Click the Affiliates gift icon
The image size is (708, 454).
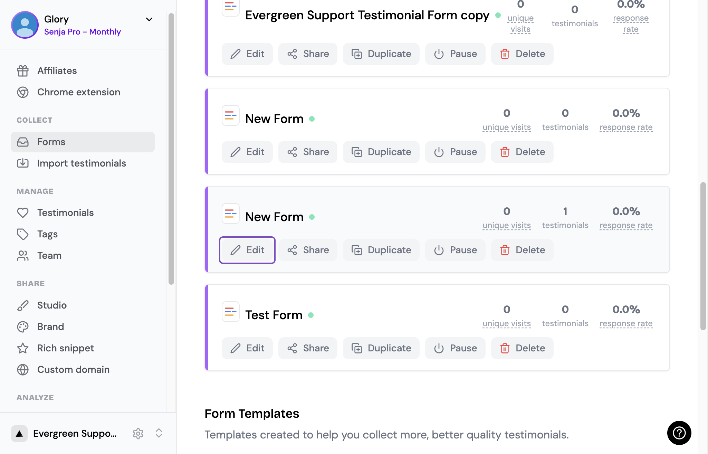(23, 71)
